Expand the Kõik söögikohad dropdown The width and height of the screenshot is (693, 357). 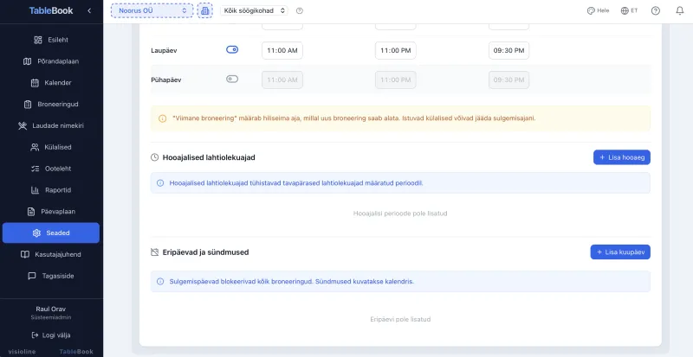click(x=255, y=10)
